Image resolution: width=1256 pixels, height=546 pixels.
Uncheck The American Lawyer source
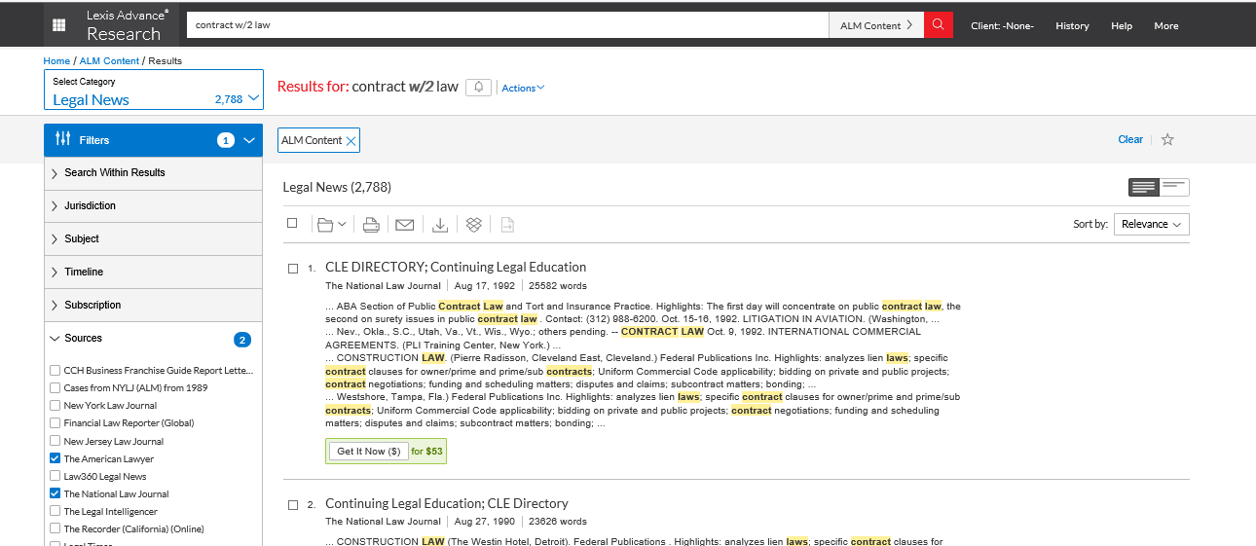coord(55,458)
